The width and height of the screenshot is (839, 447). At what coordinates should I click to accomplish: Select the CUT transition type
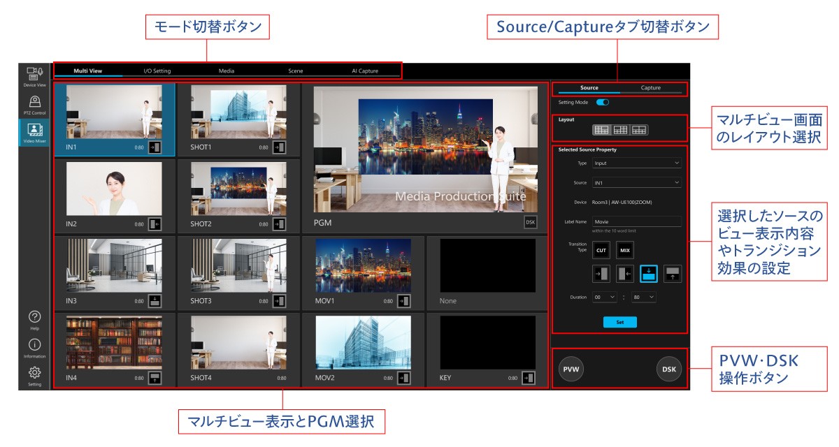coord(601,249)
